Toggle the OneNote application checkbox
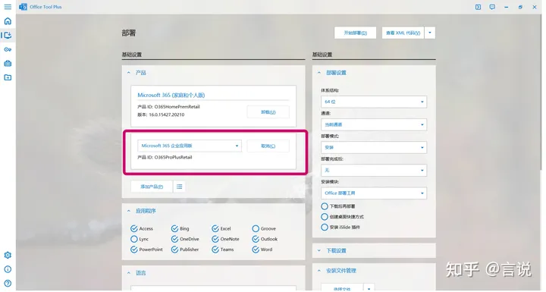 click(215, 239)
